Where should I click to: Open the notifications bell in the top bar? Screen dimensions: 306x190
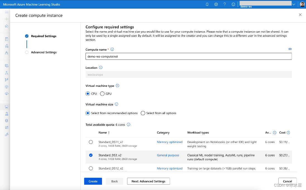pyautogui.click(x=207, y=4)
